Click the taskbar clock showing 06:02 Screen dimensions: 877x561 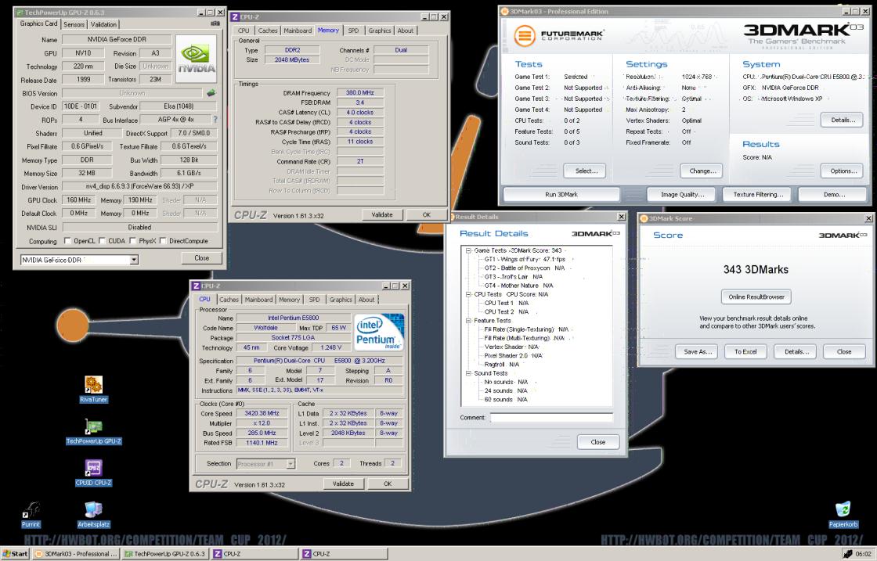863,554
